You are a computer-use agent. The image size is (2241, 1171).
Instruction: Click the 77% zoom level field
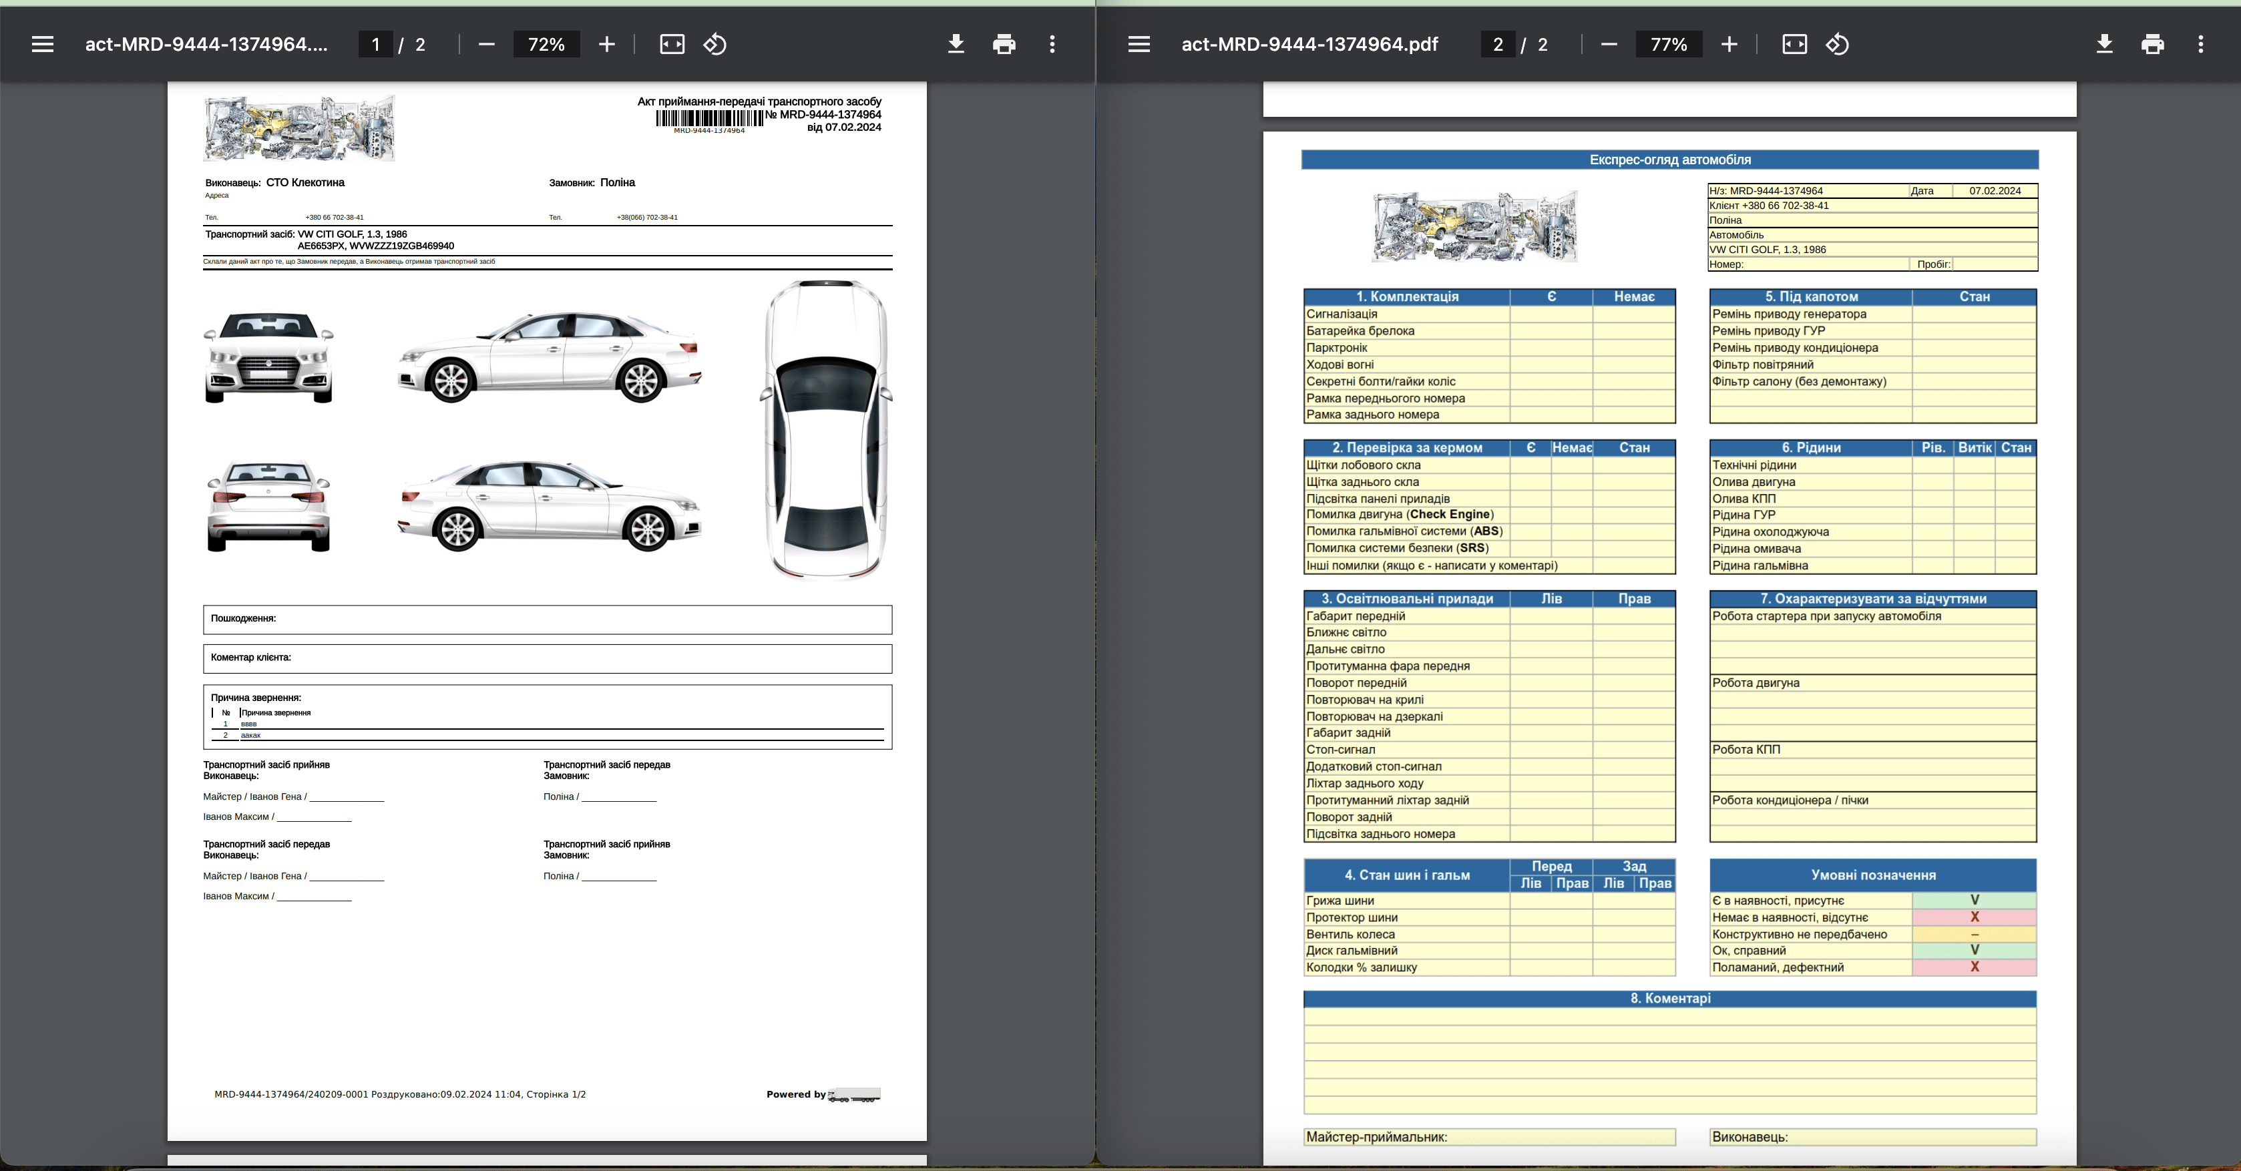point(1669,44)
